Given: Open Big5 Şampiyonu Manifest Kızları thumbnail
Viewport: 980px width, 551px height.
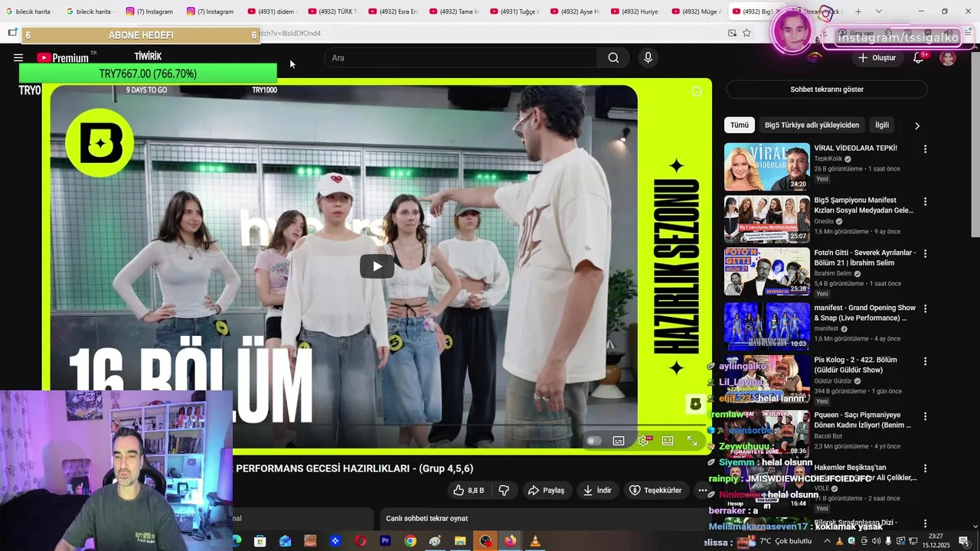Looking at the screenshot, I should coord(767,220).
